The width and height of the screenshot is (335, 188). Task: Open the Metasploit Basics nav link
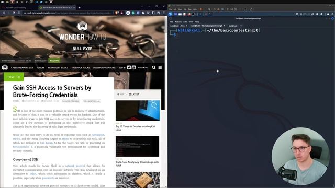(58, 68)
